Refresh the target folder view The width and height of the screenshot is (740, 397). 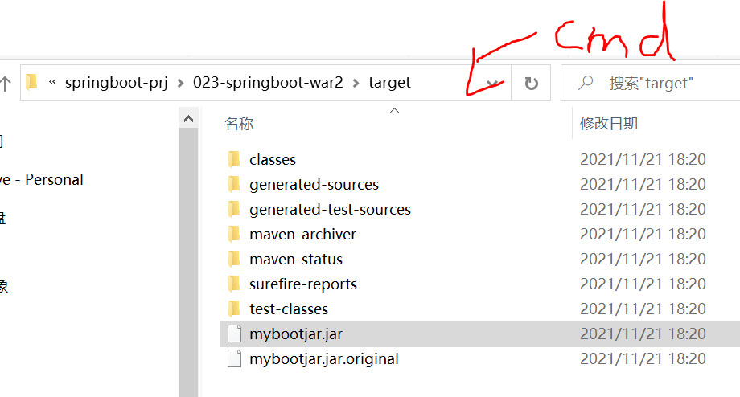point(532,83)
